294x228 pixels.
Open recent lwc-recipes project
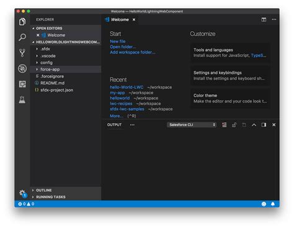(x=121, y=103)
